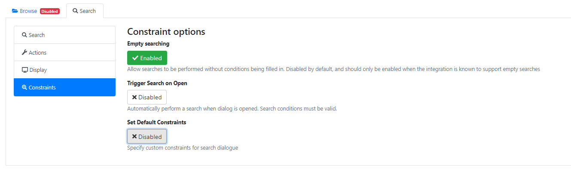Click the monitor icon beside Display
Screen dimensions: 571x169
tap(25, 70)
